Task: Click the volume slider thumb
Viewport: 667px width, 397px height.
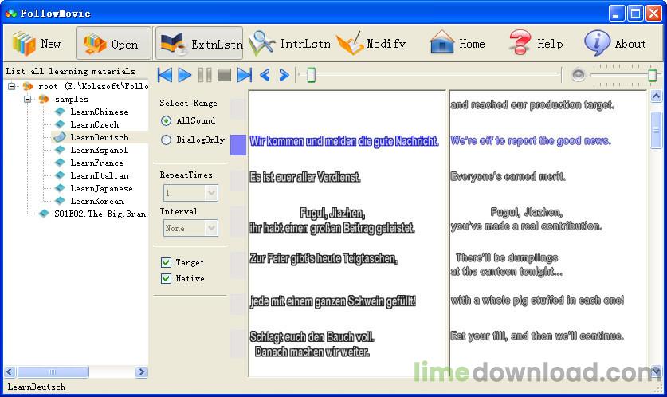Action: pos(652,75)
